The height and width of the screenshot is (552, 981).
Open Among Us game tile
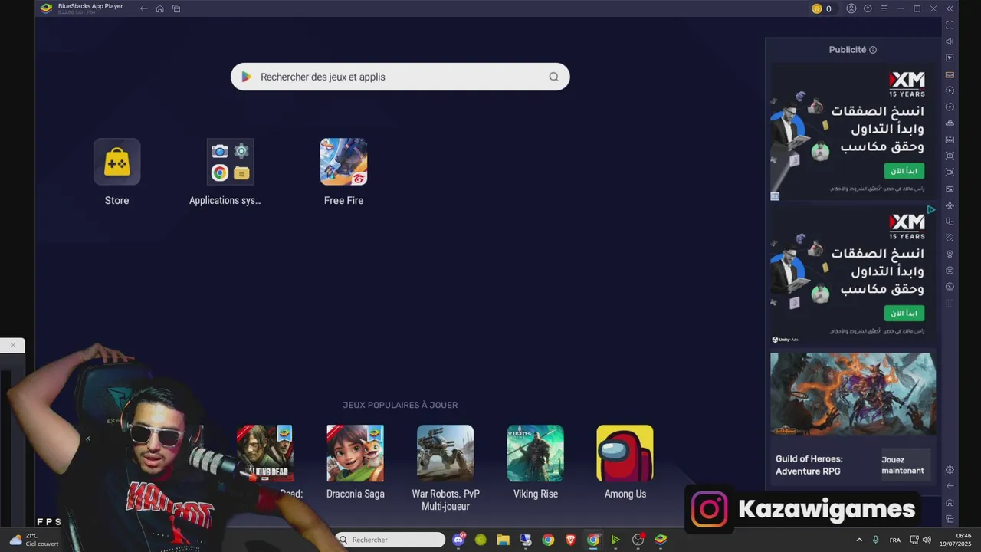pos(625,453)
